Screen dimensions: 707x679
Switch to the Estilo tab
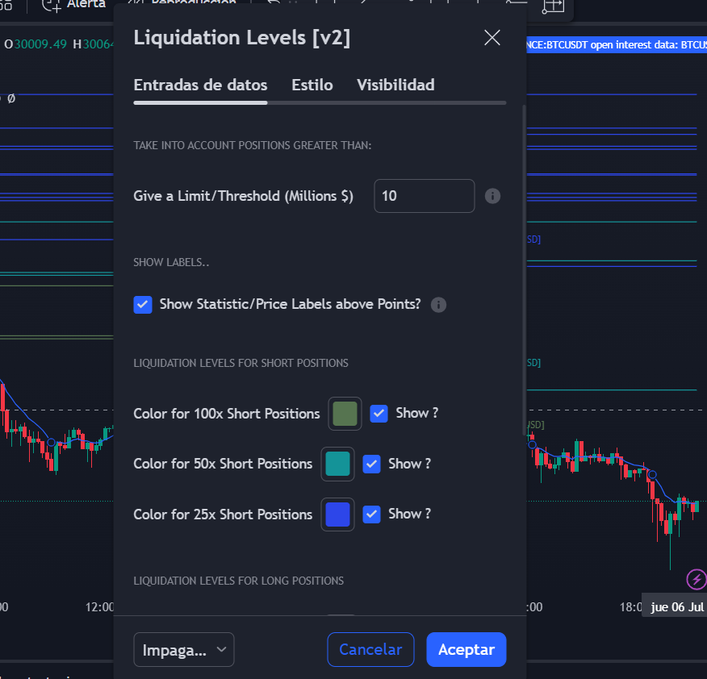[312, 85]
